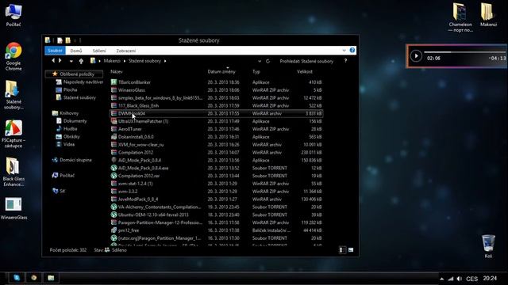Refresh the folder view
Image resolution: width=508 pixels, height=285 pixels.
coord(267,61)
